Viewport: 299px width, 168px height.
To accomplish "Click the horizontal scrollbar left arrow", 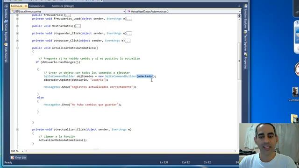I will pyautogui.click(x=26, y=151).
